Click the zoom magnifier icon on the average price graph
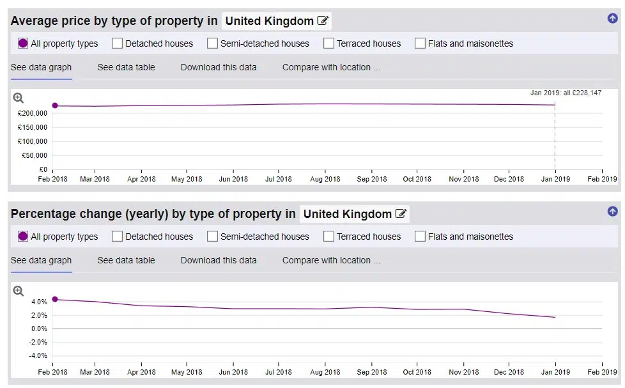The height and width of the screenshot is (388, 625). point(19,98)
